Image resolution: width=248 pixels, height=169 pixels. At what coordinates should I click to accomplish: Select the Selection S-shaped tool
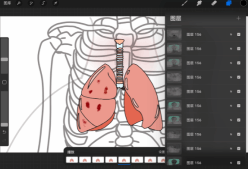coord(43,3)
